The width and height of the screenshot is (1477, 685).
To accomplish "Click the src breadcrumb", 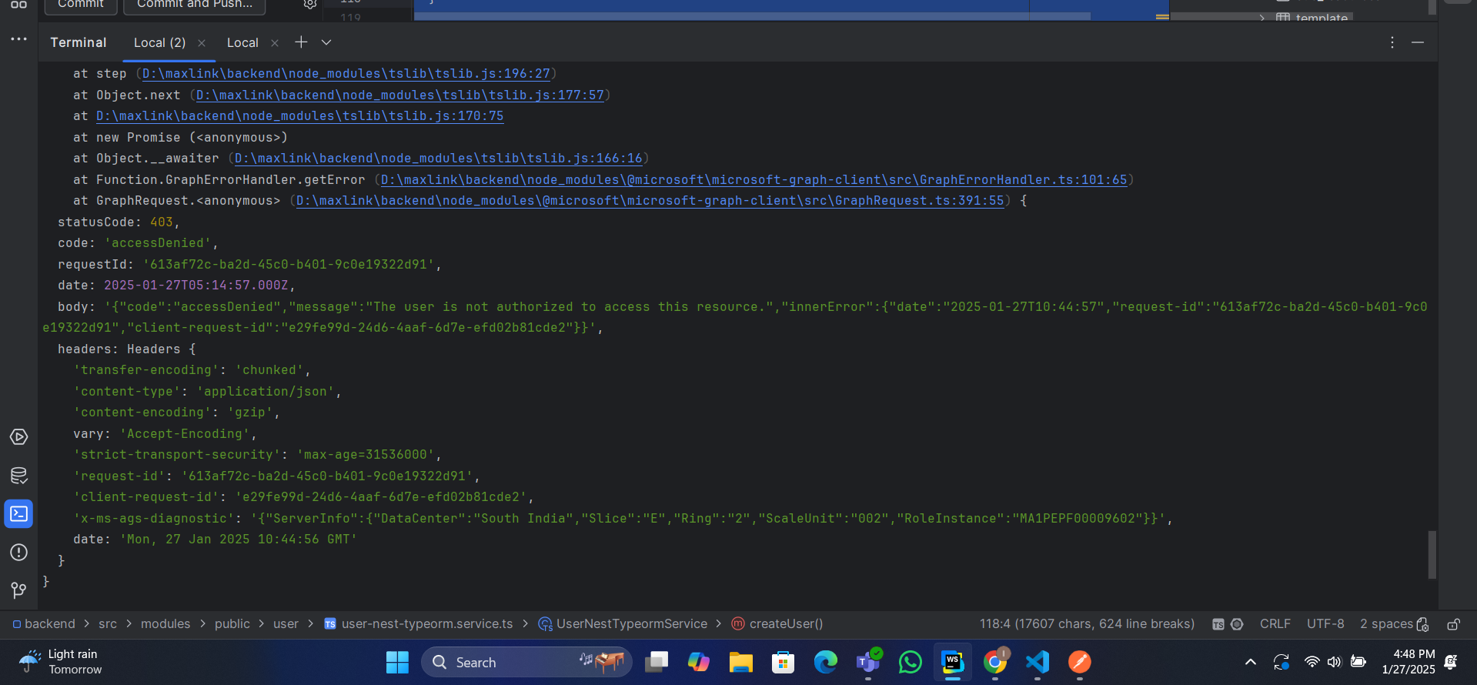I will coord(108,624).
